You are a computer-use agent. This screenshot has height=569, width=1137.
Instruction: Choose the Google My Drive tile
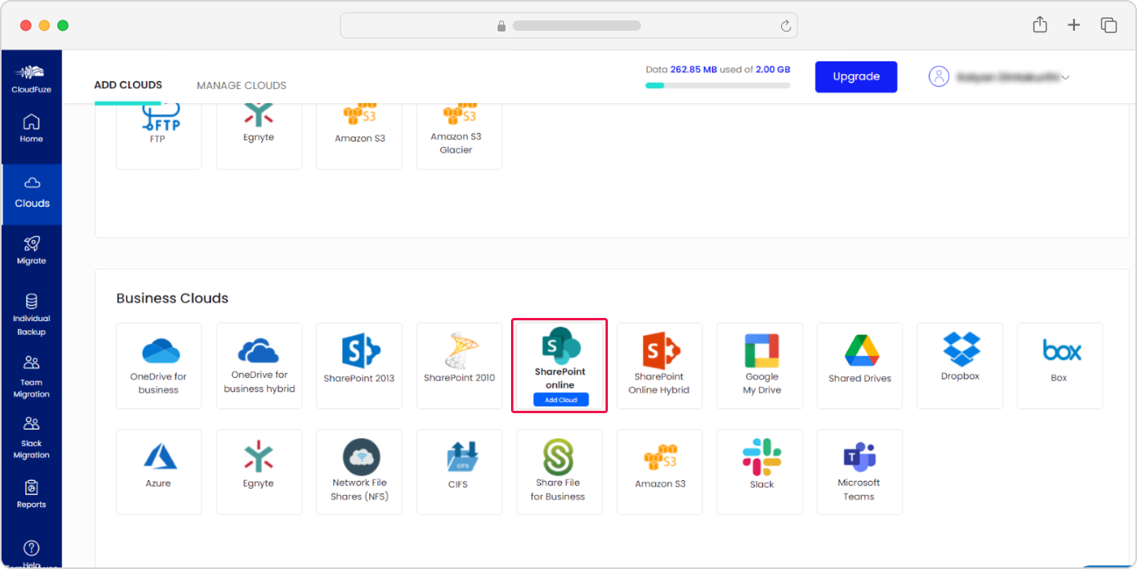pyautogui.click(x=760, y=366)
